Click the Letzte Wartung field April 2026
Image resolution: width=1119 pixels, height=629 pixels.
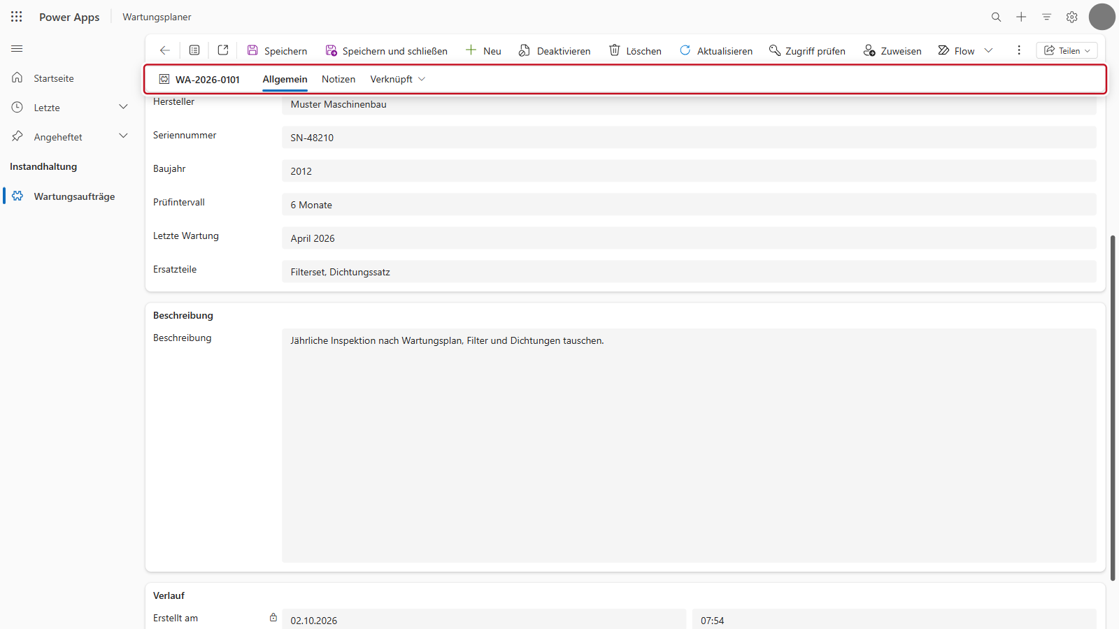(x=689, y=238)
